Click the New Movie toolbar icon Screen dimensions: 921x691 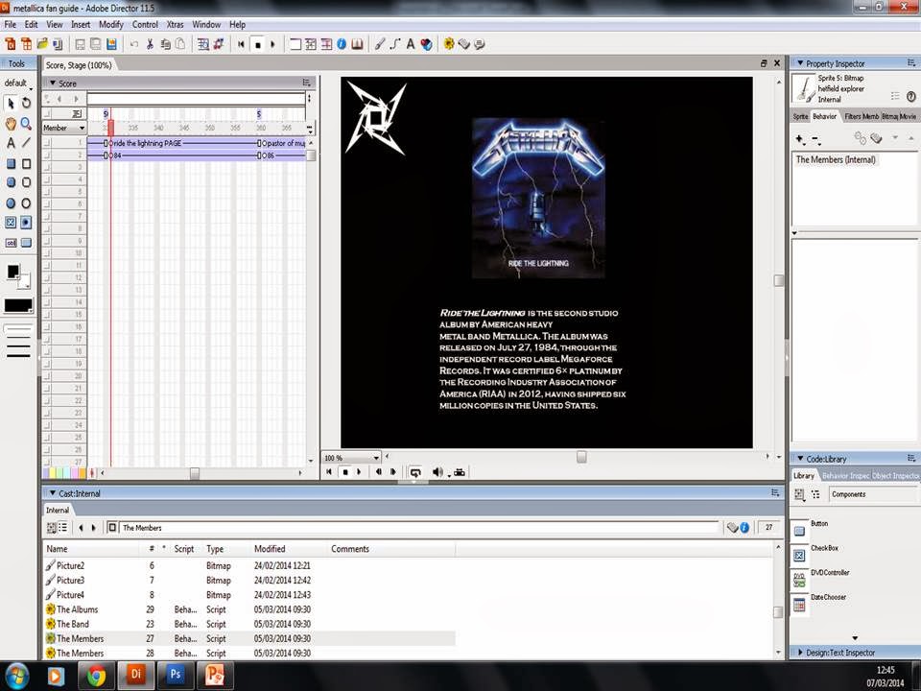pyautogui.click(x=10, y=44)
